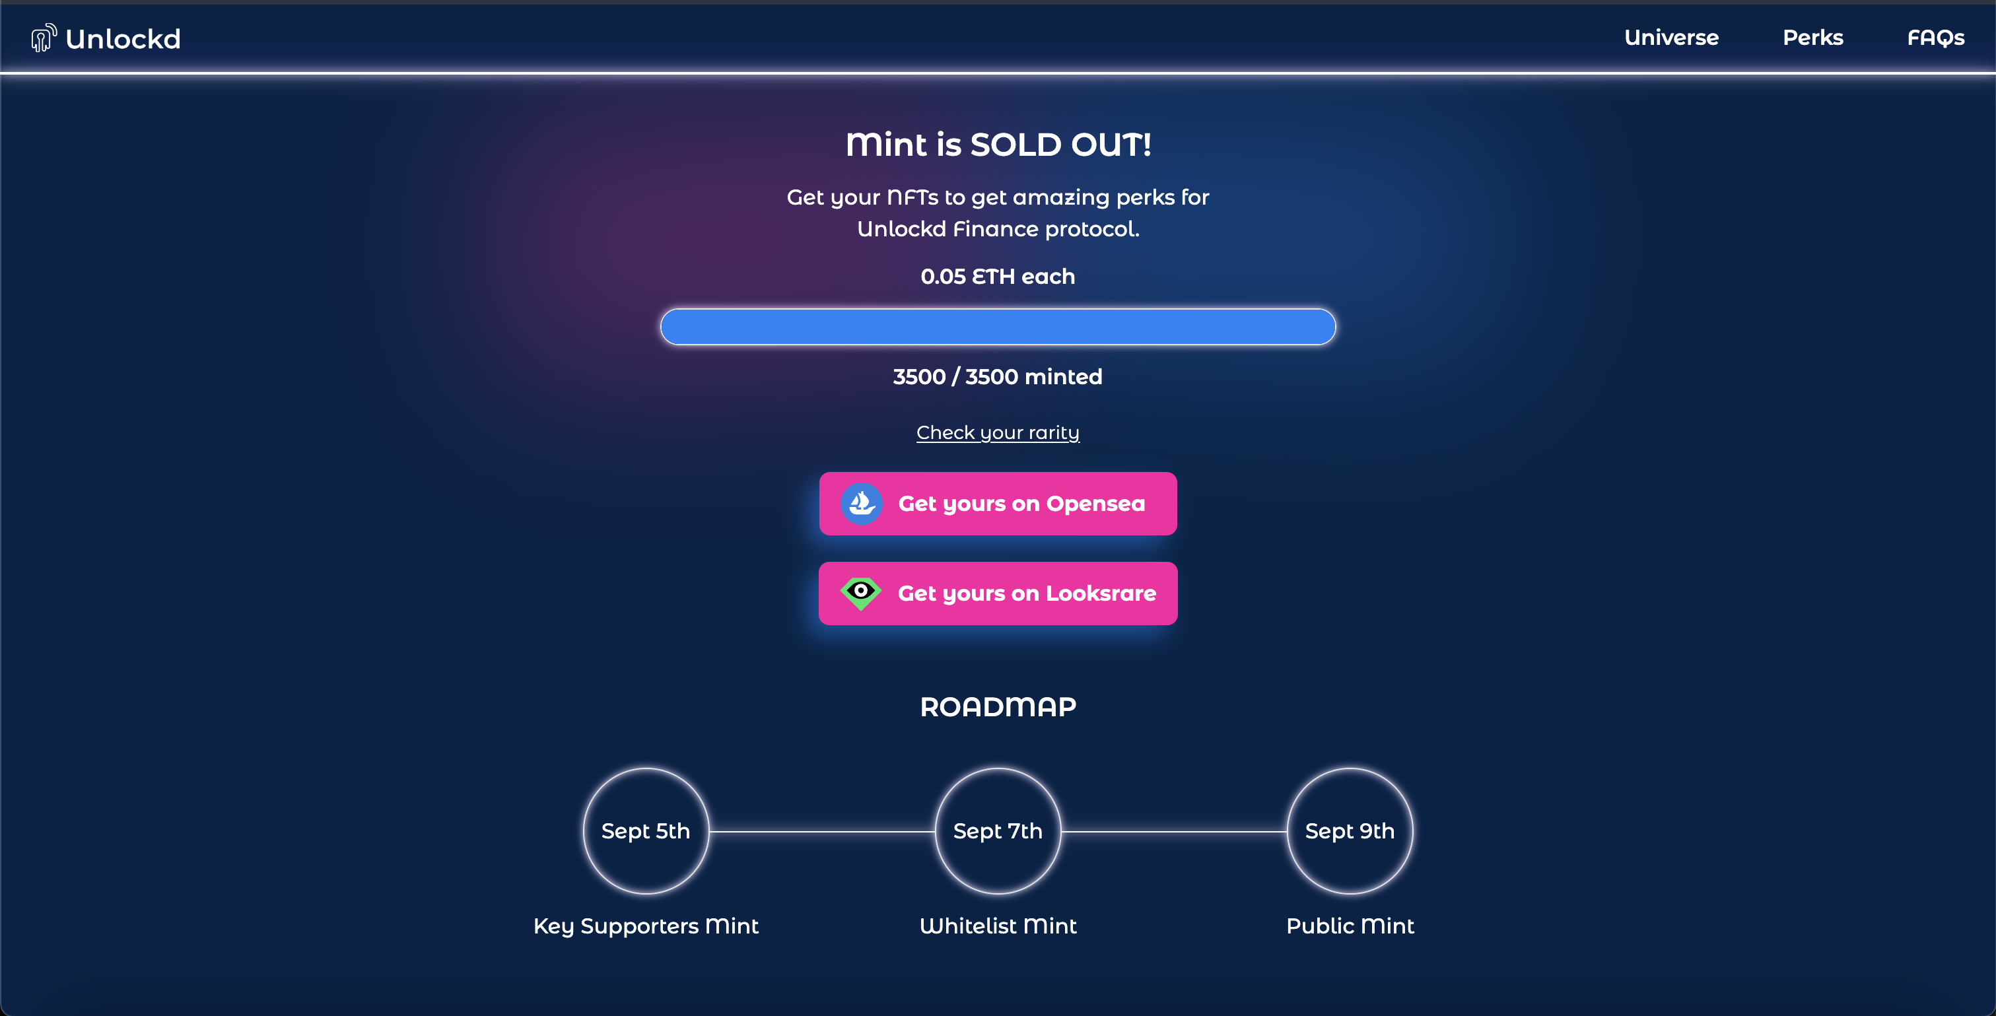1996x1016 pixels.
Task: Click the Key Supporters Mint label
Action: (646, 926)
